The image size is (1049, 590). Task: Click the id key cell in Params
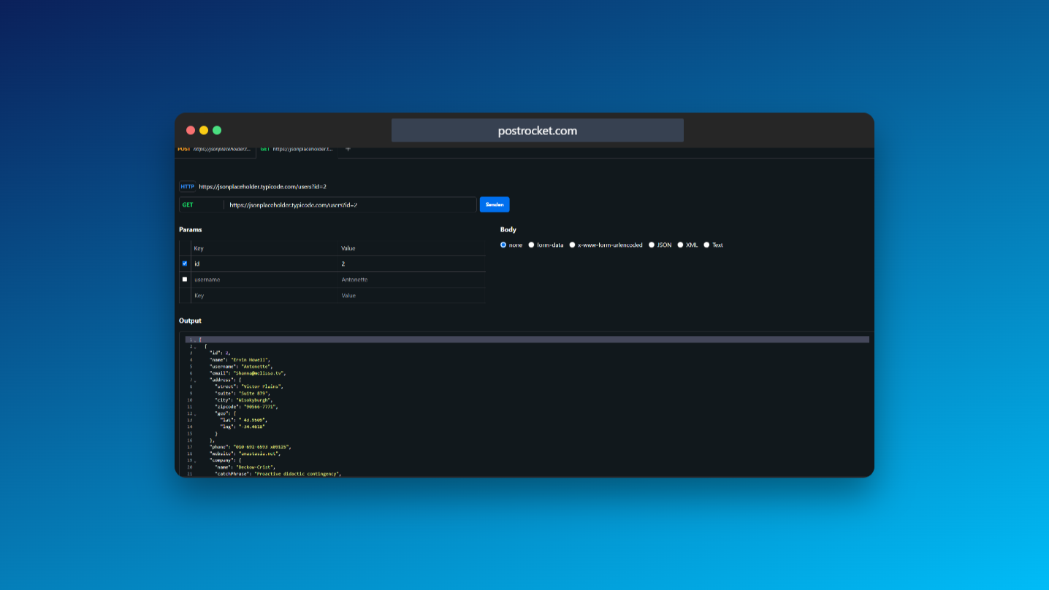coord(264,264)
